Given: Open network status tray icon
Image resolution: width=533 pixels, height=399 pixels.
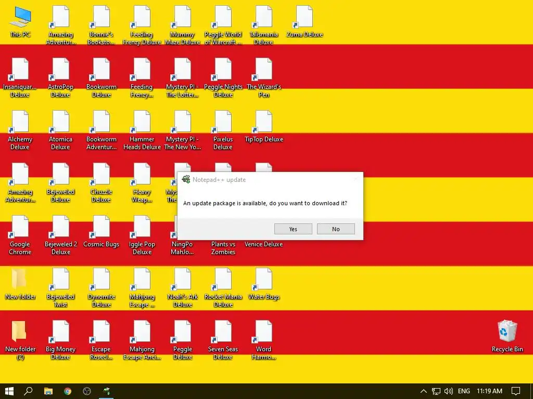Looking at the screenshot, I should (x=436, y=391).
